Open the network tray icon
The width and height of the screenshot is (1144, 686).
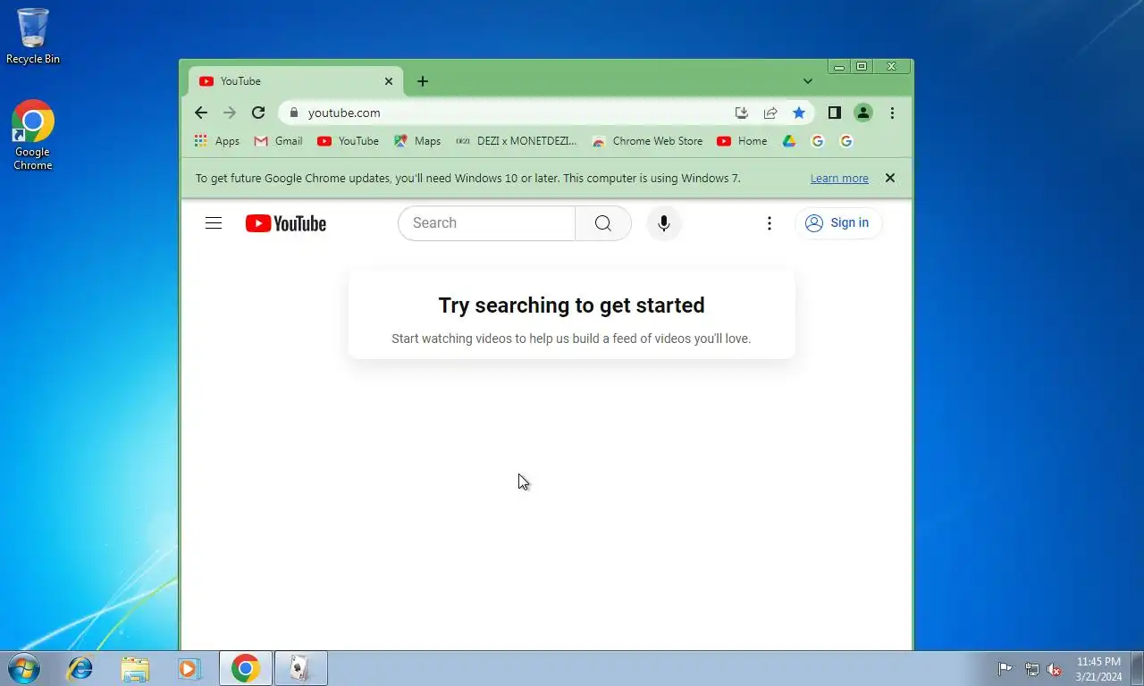[x=1032, y=668]
